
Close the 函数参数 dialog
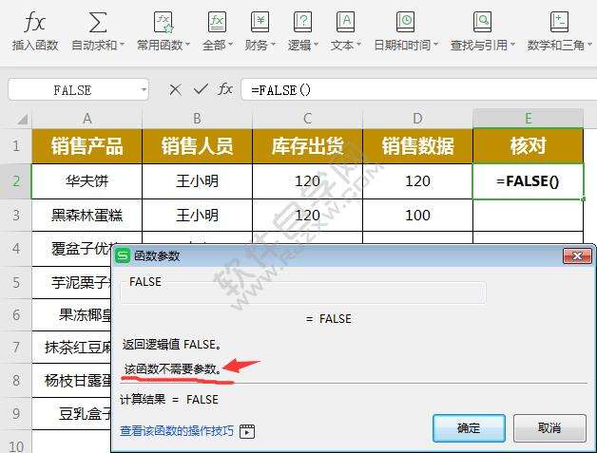click(x=577, y=256)
